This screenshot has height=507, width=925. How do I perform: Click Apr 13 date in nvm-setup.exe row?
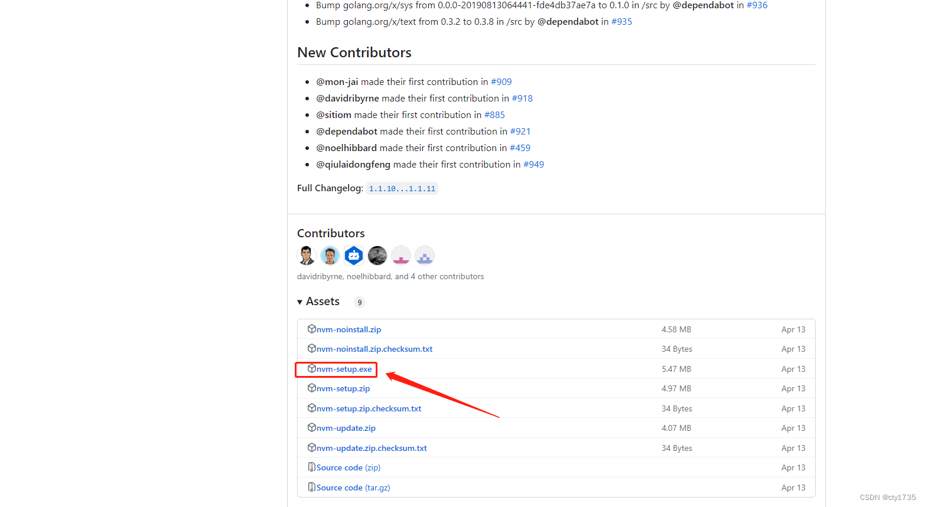[x=793, y=369]
